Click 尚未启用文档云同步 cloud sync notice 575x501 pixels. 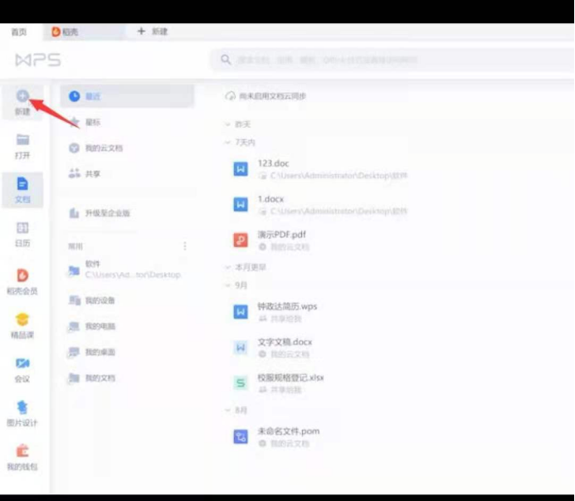point(266,96)
